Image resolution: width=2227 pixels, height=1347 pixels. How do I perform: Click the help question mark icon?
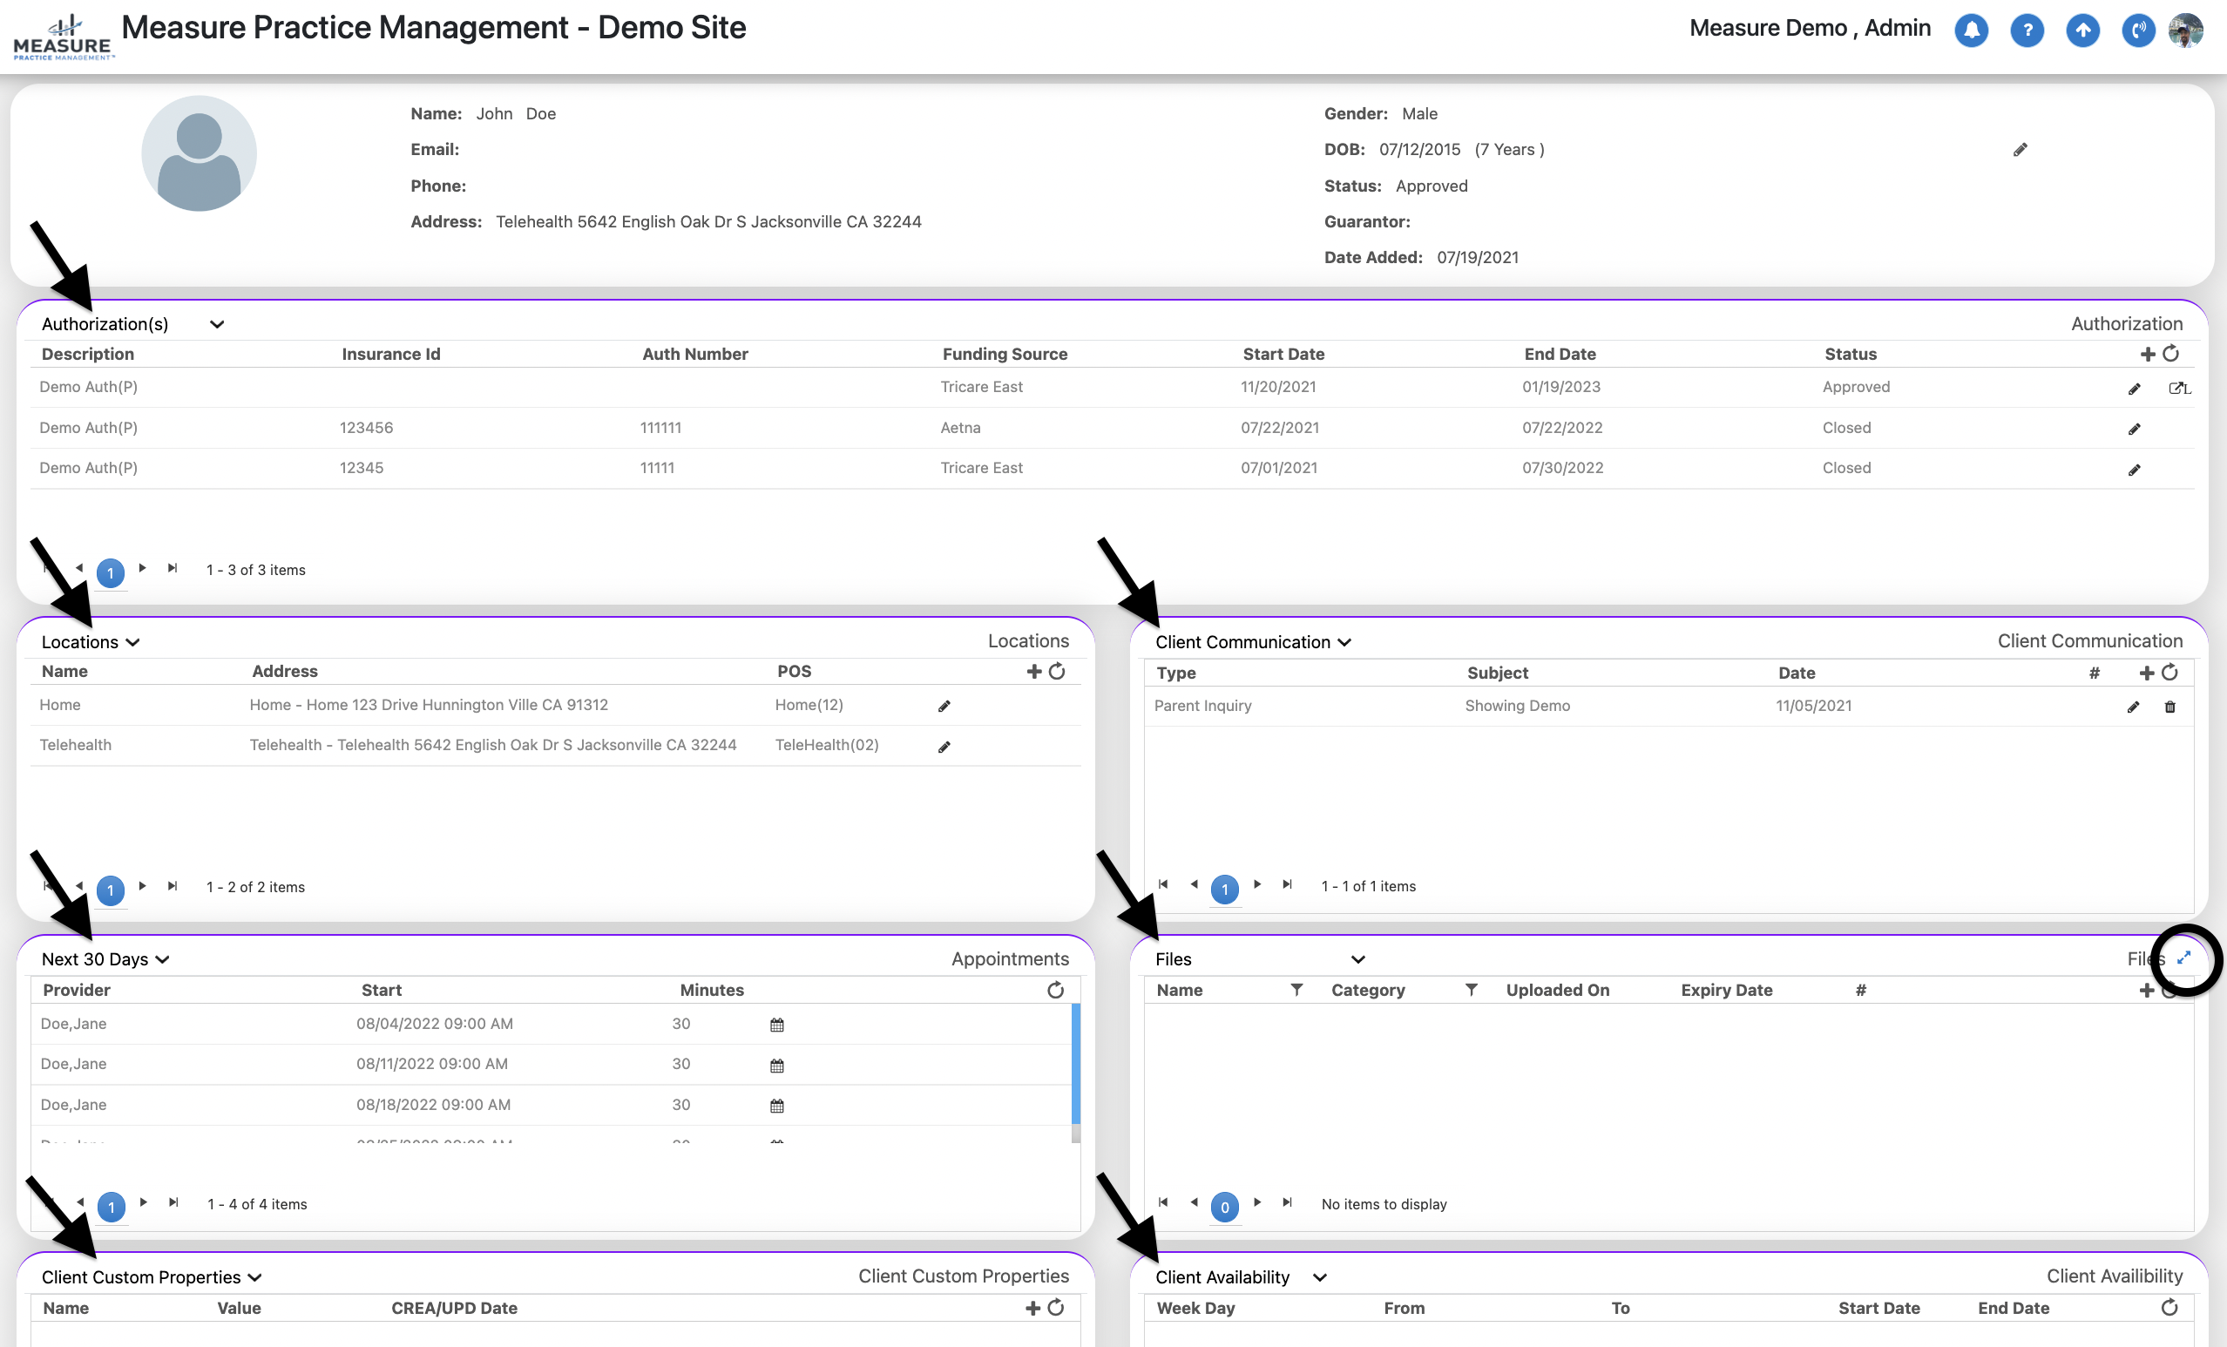pyautogui.click(x=2027, y=30)
